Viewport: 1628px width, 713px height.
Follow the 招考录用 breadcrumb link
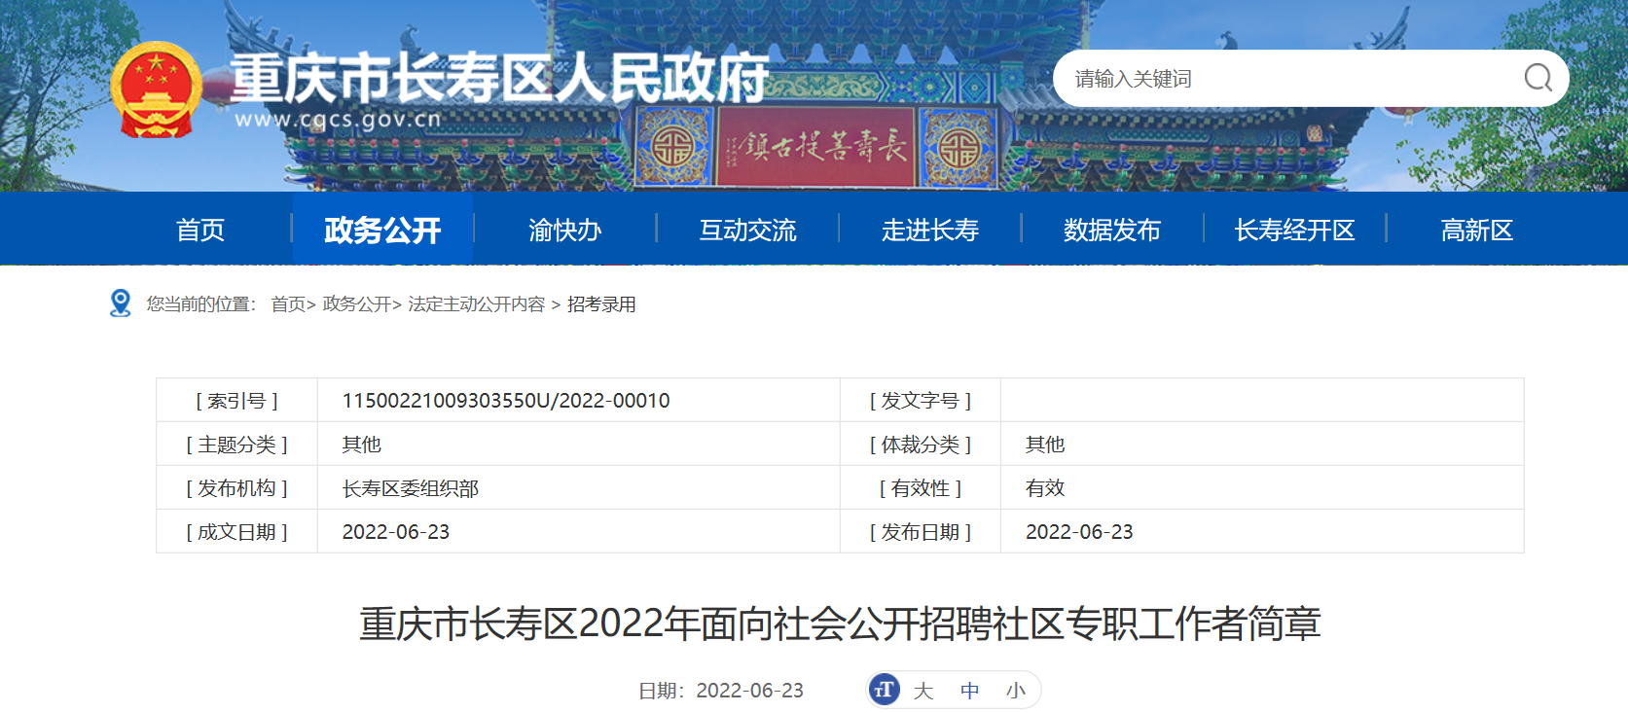[x=601, y=304]
